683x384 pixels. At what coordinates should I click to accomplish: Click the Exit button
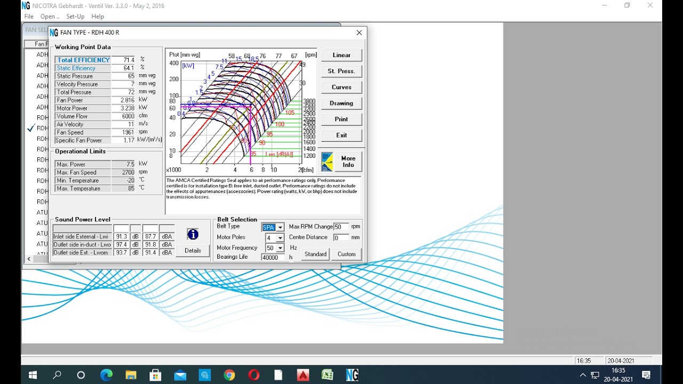pyautogui.click(x=341, y=135)
